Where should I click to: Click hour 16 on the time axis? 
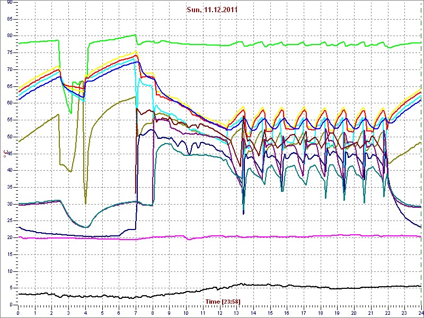coord(287,313)
